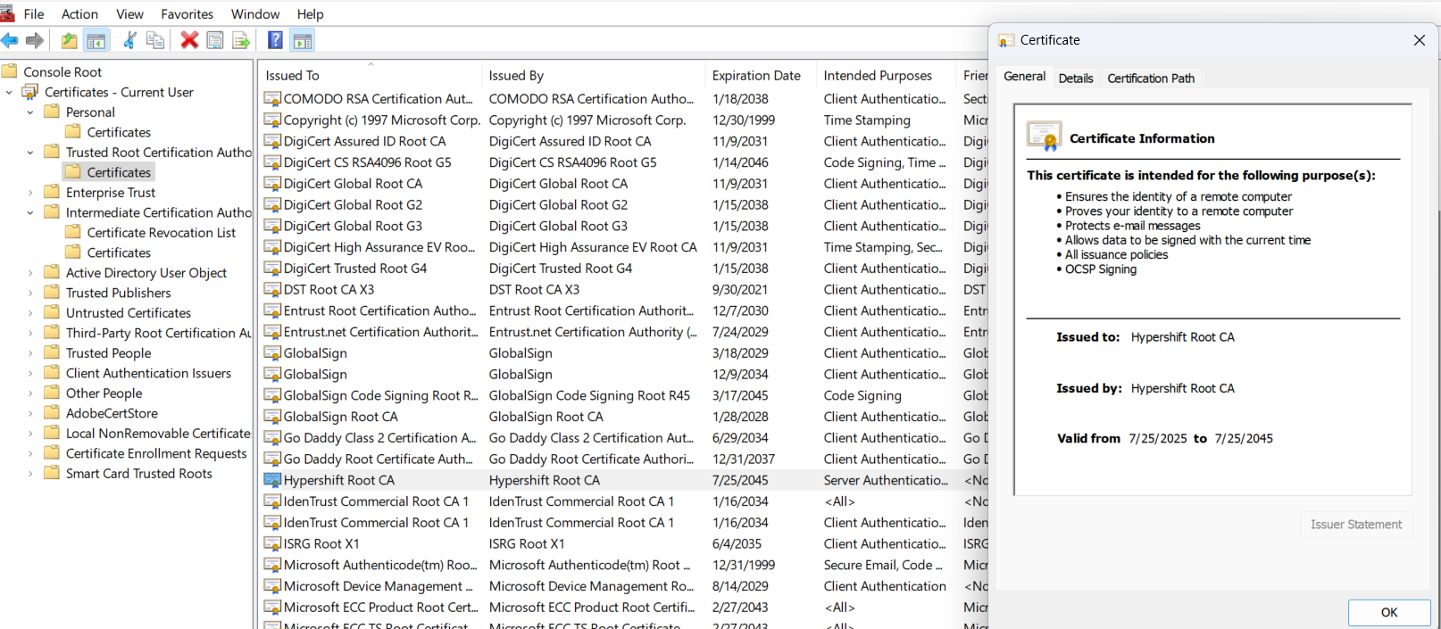Expand the Active Directory User Object node

click(30, 273)
